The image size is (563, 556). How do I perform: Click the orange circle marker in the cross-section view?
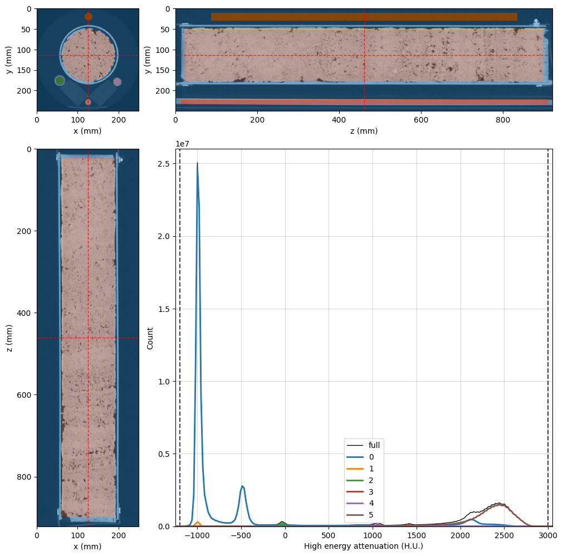pyautogui.click(x=89, y=17)
